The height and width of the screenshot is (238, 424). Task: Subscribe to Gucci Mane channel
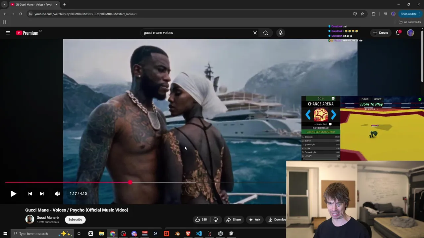[x=75, y=219]
